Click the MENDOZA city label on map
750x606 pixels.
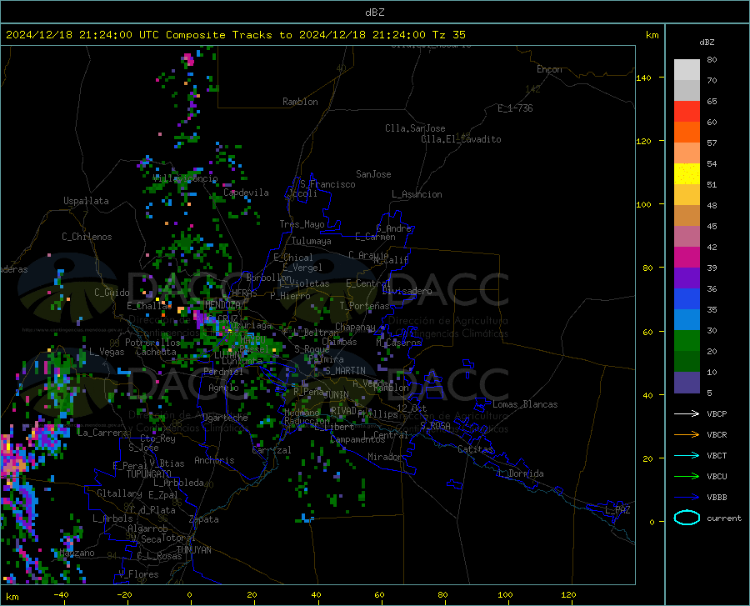[x=222, y=304]
